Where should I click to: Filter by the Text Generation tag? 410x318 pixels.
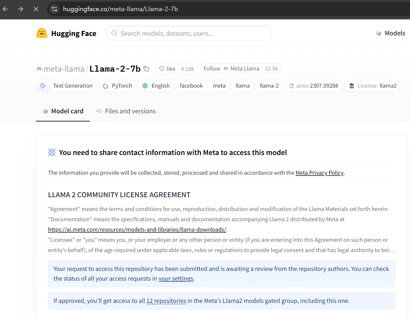coord(66,86)
